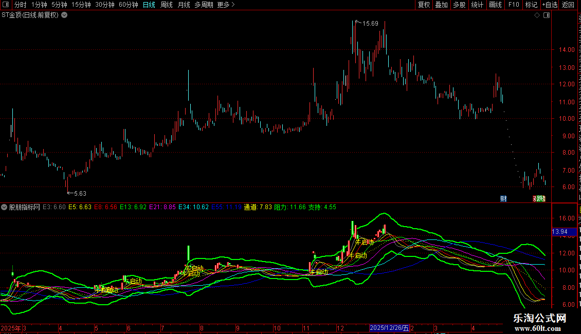
Task: Click the 2025年 time axis label
Action: tap(11, 328)
